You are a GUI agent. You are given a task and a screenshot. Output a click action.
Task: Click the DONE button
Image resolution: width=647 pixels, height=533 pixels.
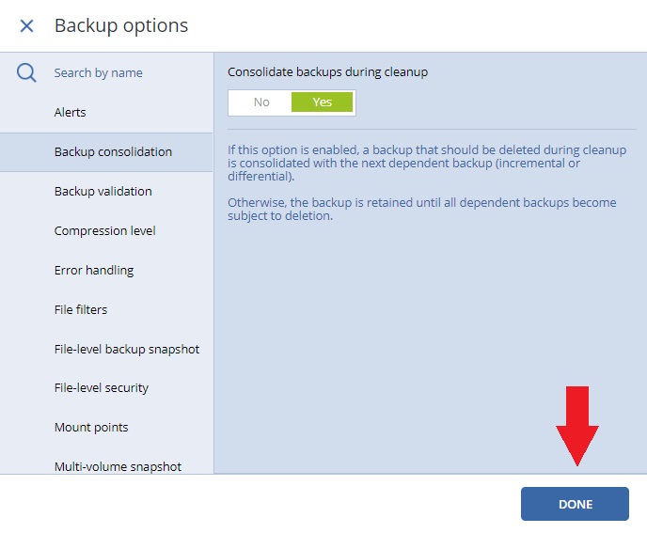coord(575,504)
